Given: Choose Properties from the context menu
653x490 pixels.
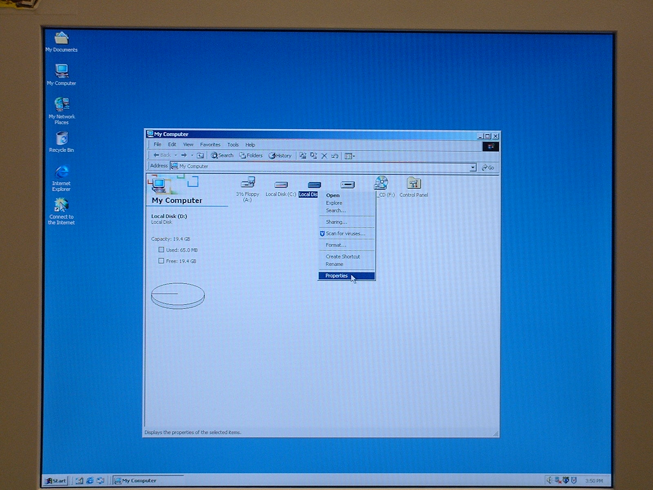Looking at the screenshot, I should [337, 276].
